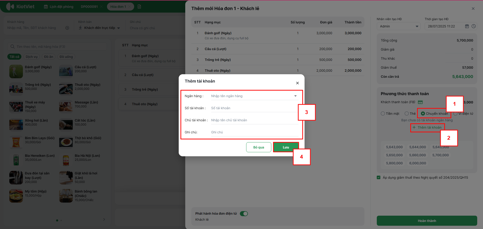Viewport: 483px width, 229px height.
Task: Select the Tiền mặt payment radio button
Action: (383, 113)
